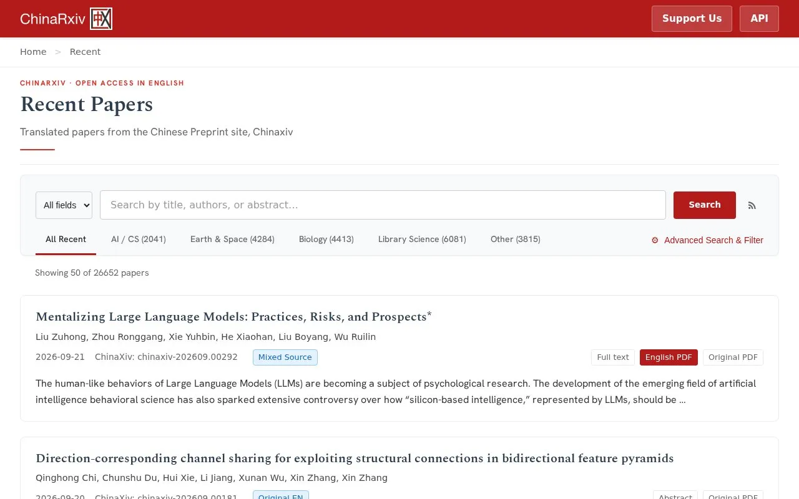Image resolution: width=799 pixels, height=499 pixels.
Task: Click the Recent Papers heading
Action: pyautogui.click(x=86, y=104)
